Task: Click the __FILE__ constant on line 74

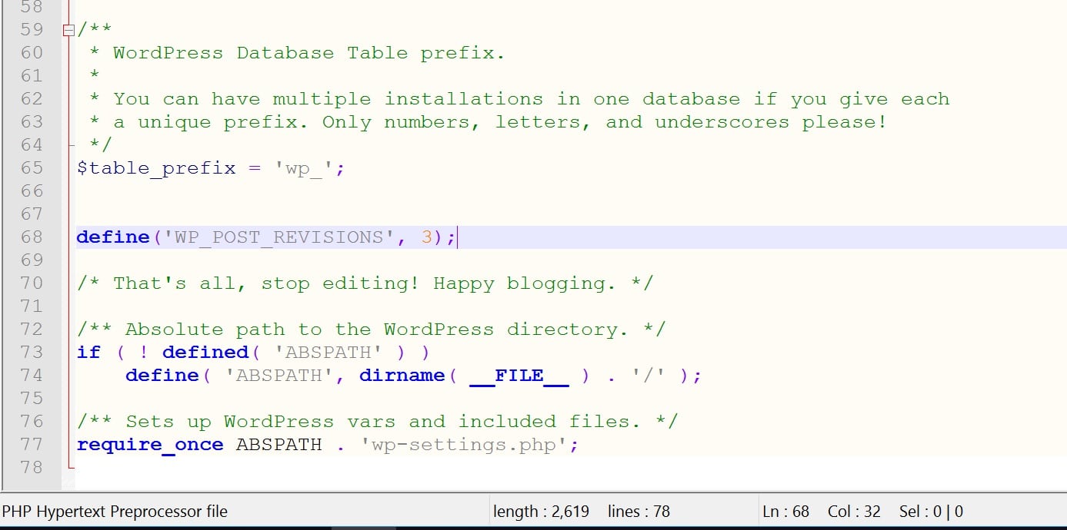Action: pyautogui.click(x=518, y=375)
